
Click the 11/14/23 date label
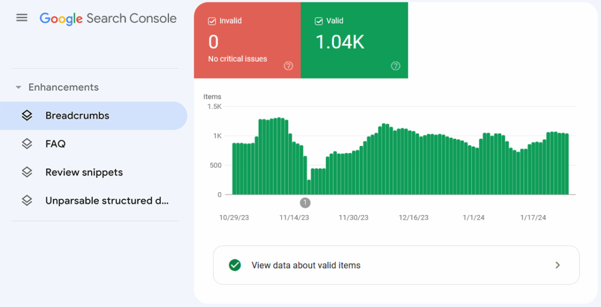pos(294,217)
